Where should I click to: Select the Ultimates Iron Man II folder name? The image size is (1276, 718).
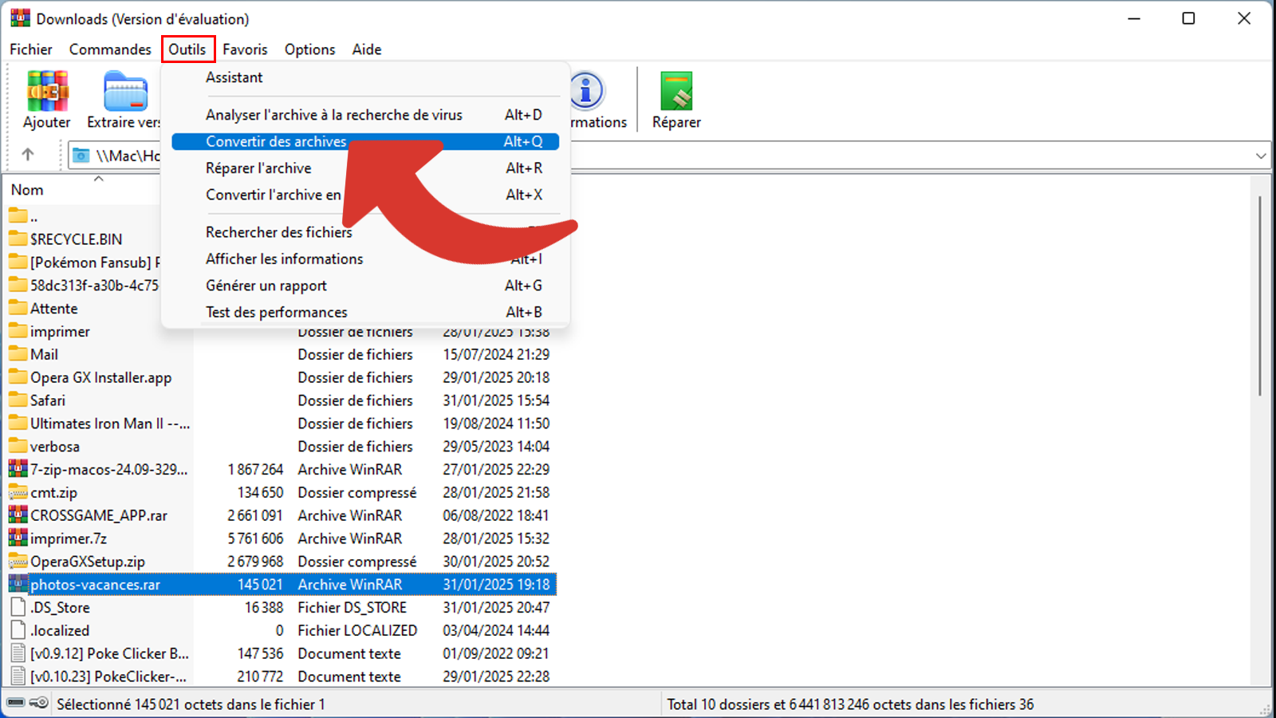pyautogui.click(x=110, y=424)
